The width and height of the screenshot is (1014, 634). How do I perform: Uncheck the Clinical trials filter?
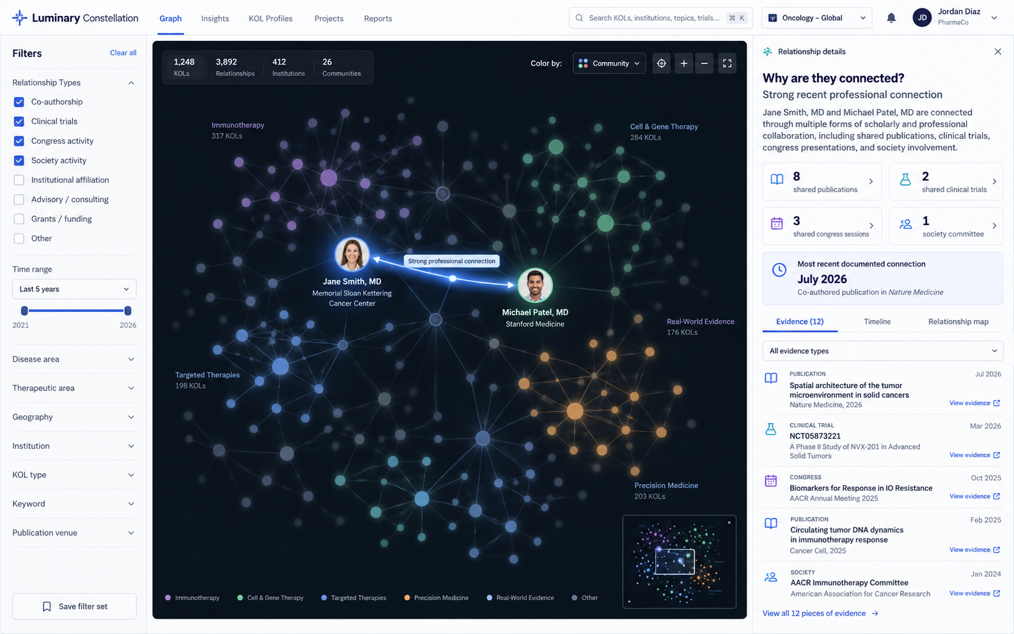(x=19, y=121)
